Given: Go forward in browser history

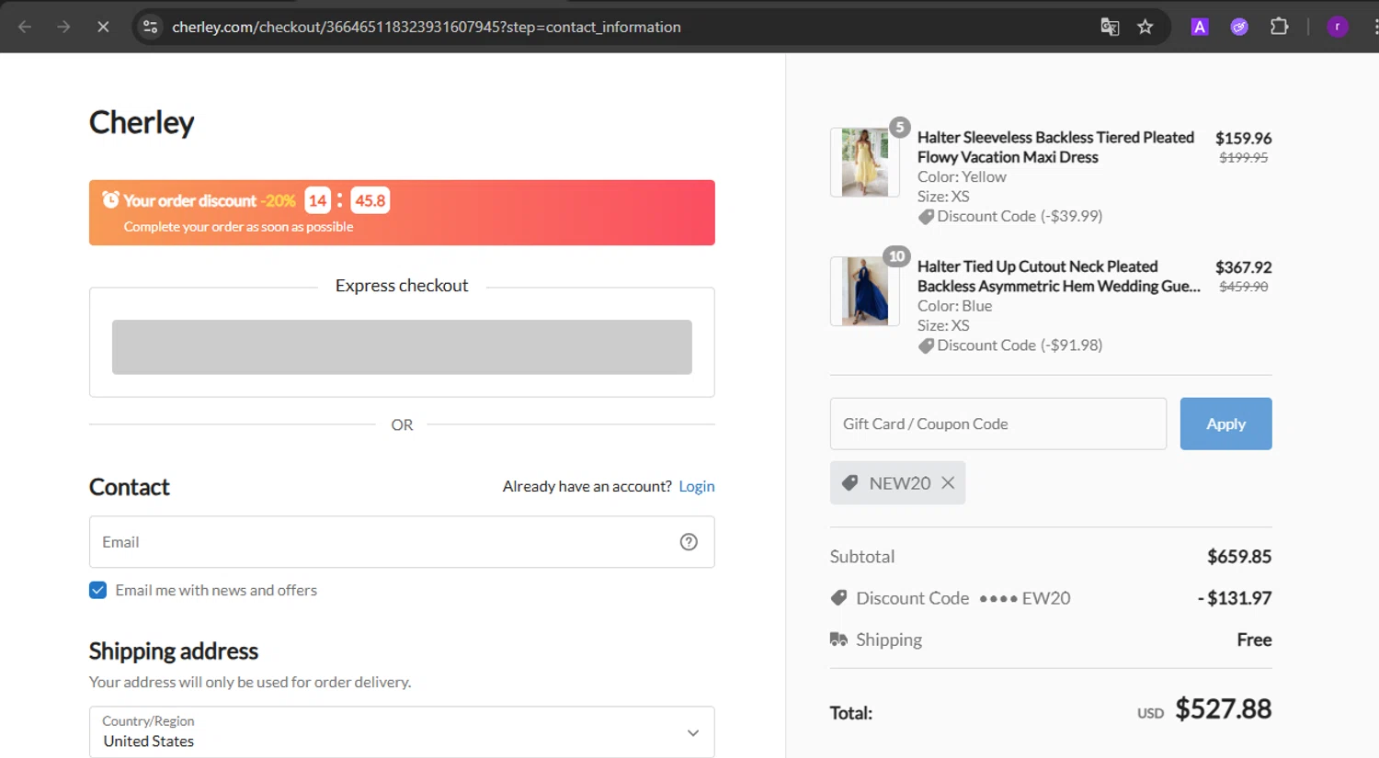Looking at the screenshot, I should click(x=63, y=27).
